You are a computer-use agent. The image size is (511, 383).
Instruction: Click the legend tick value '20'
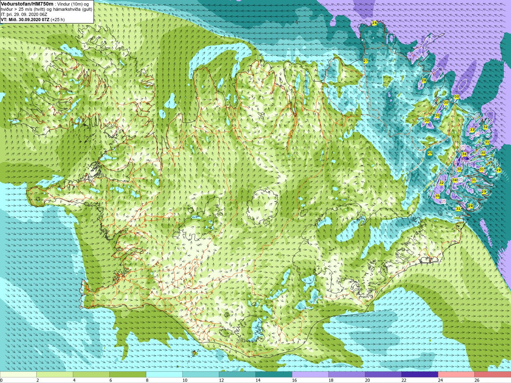368,380
